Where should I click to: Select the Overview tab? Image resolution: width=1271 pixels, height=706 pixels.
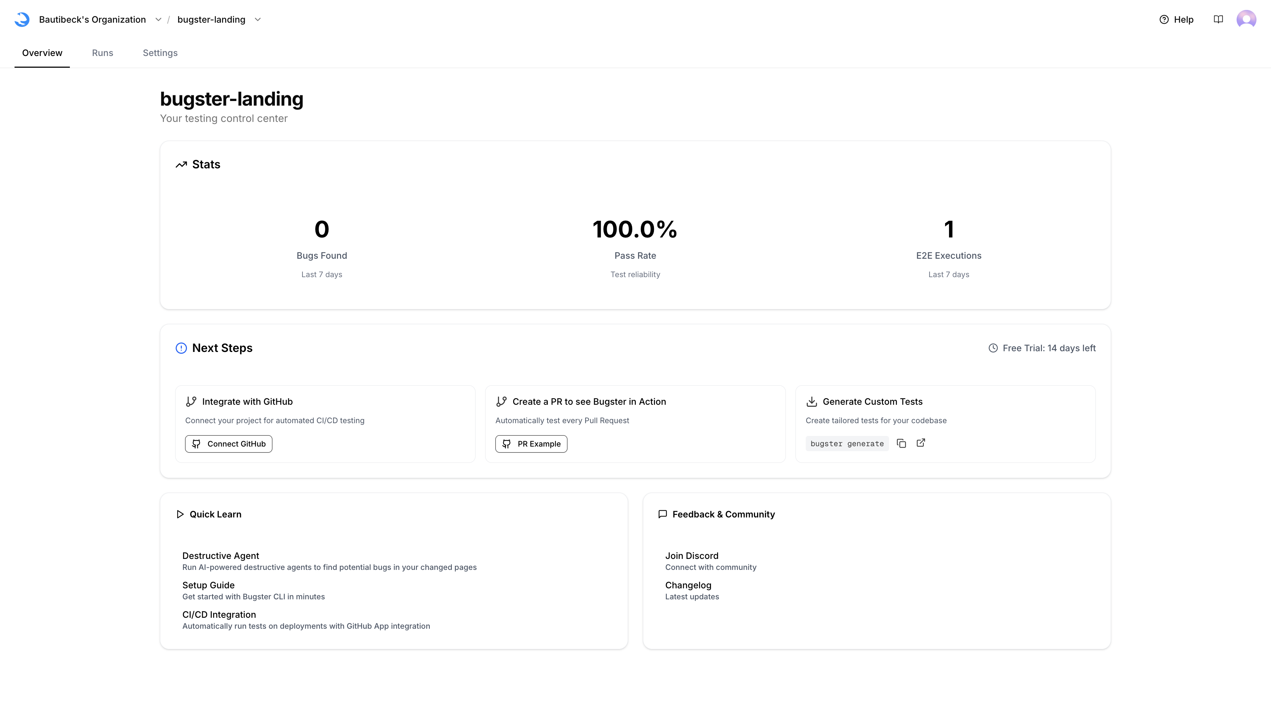tap(42, 53)
